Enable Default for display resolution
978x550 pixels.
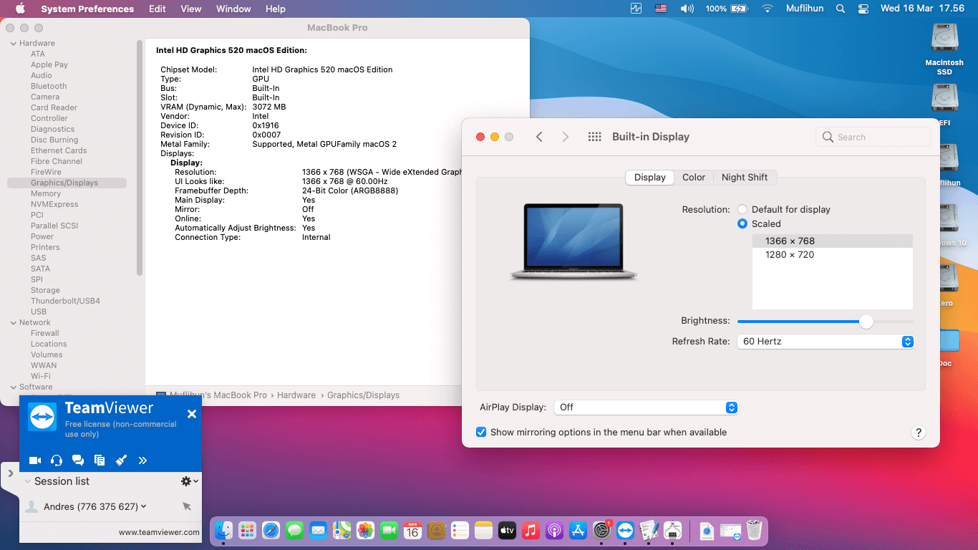[742, 209]
